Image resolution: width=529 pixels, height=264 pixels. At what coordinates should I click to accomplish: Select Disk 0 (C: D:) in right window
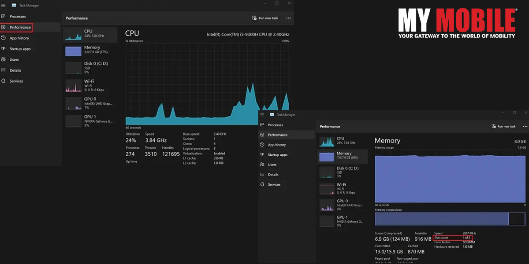pyautogui.click(x=343, y=172)
